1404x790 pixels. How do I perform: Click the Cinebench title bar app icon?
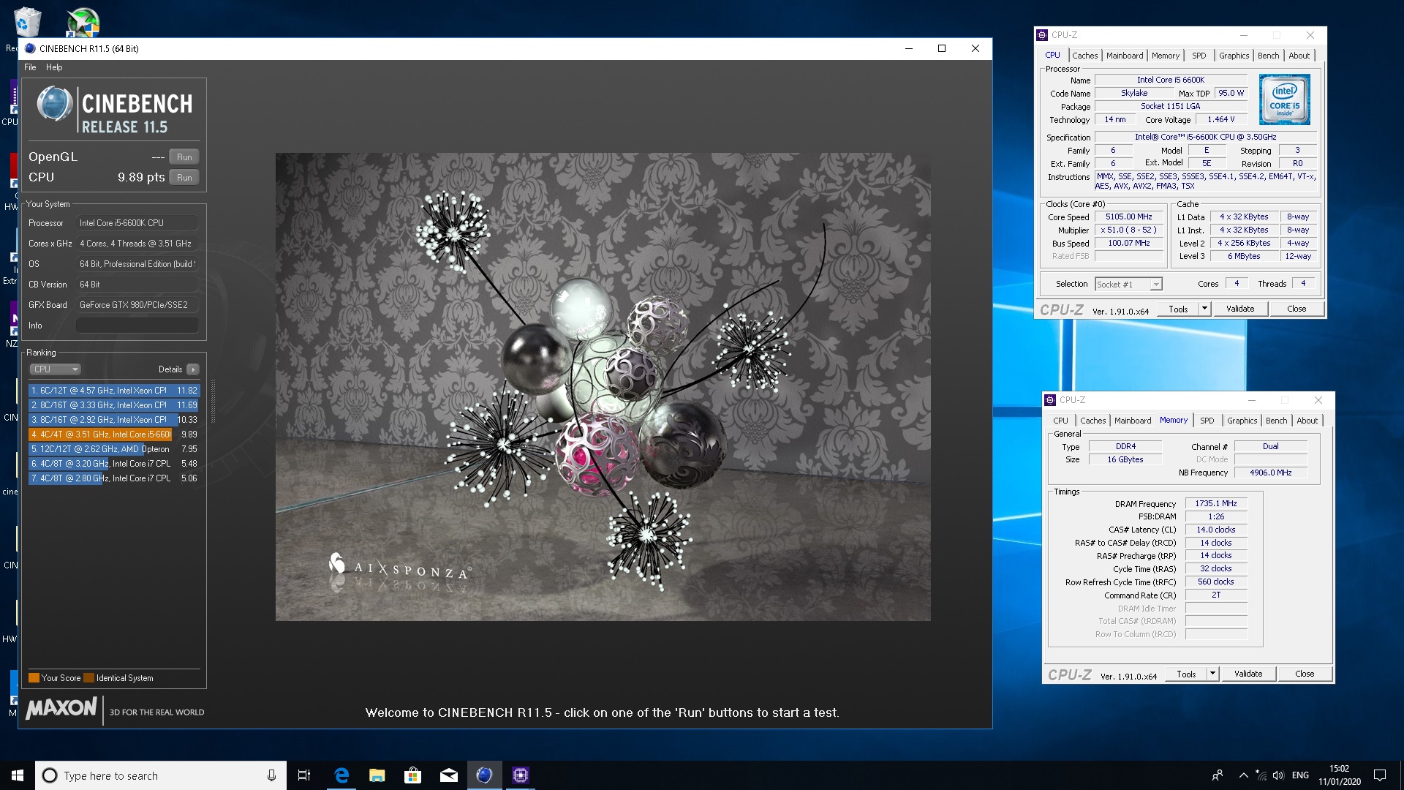click(x=30, y=48)
